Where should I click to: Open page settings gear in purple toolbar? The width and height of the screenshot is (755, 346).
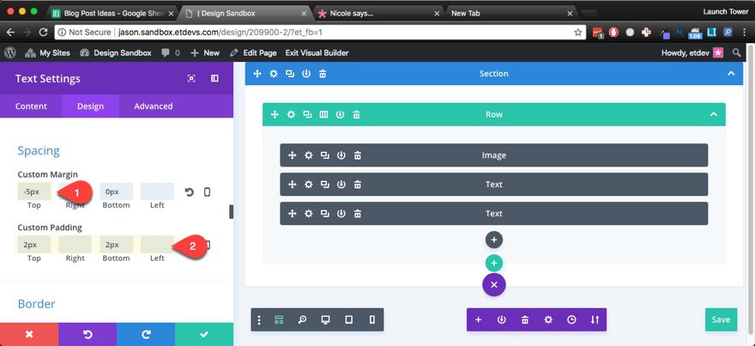coord(548,319)
